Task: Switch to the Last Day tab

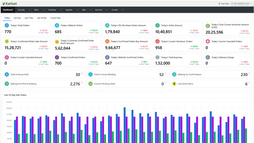Action: pyautogui.click(x=17, y=18)
